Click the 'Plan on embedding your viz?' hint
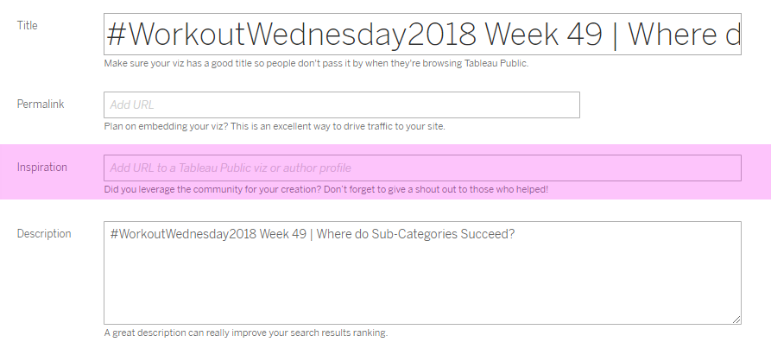The height and width of the screenshot is (342, 771). [275, 126]
